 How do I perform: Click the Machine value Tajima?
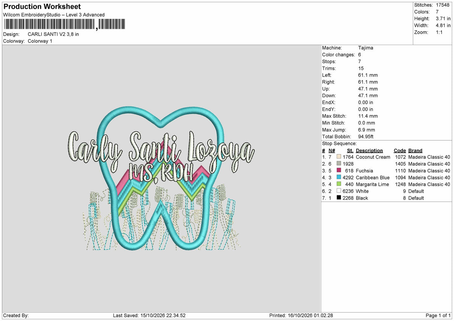click(366, 48)
